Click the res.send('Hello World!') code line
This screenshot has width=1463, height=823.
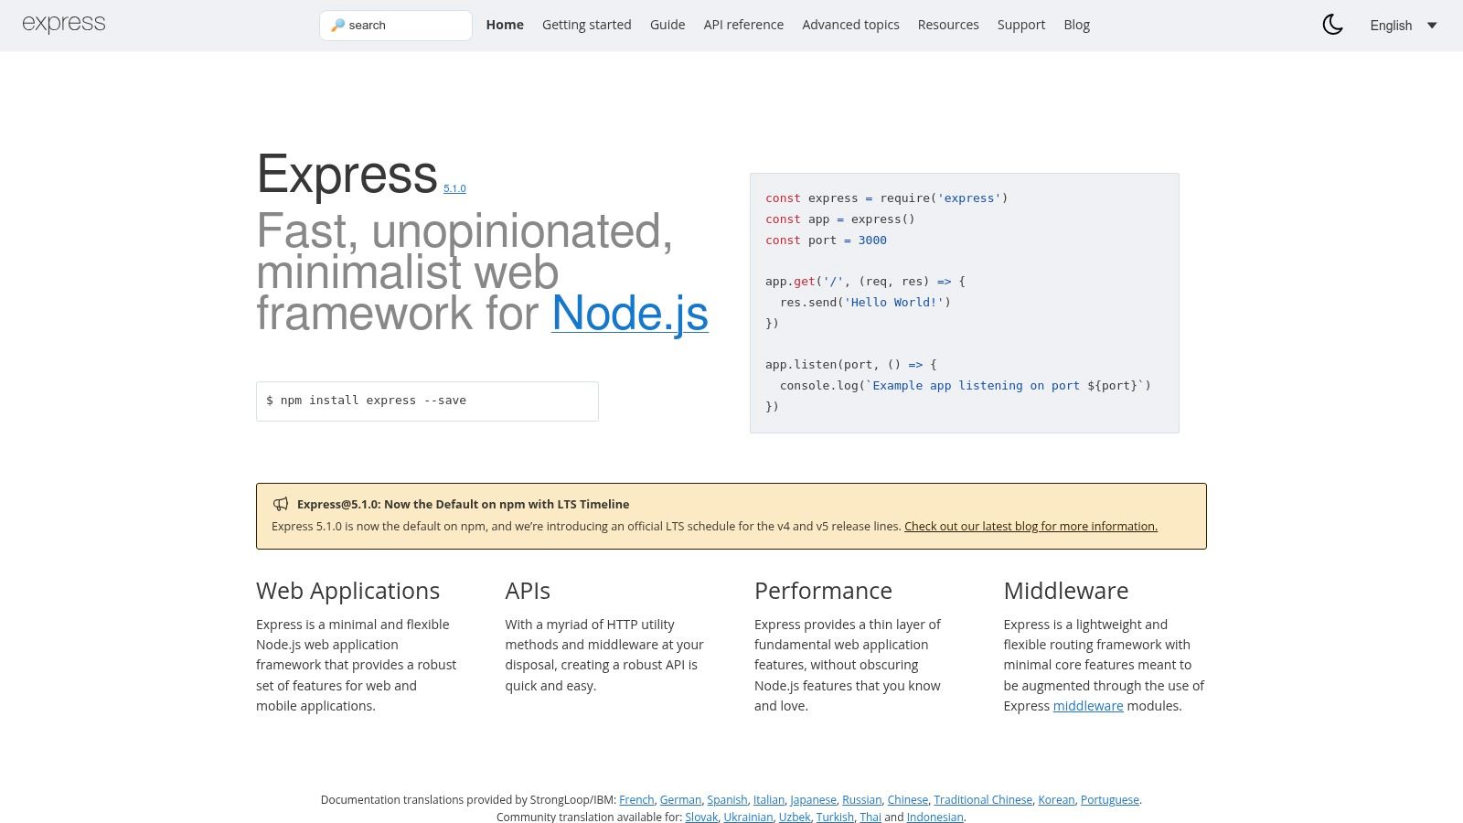click(865, 302)
